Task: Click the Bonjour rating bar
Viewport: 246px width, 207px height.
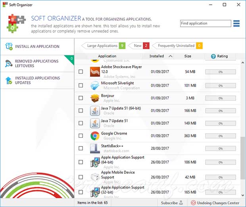Action: click(221, 98)
